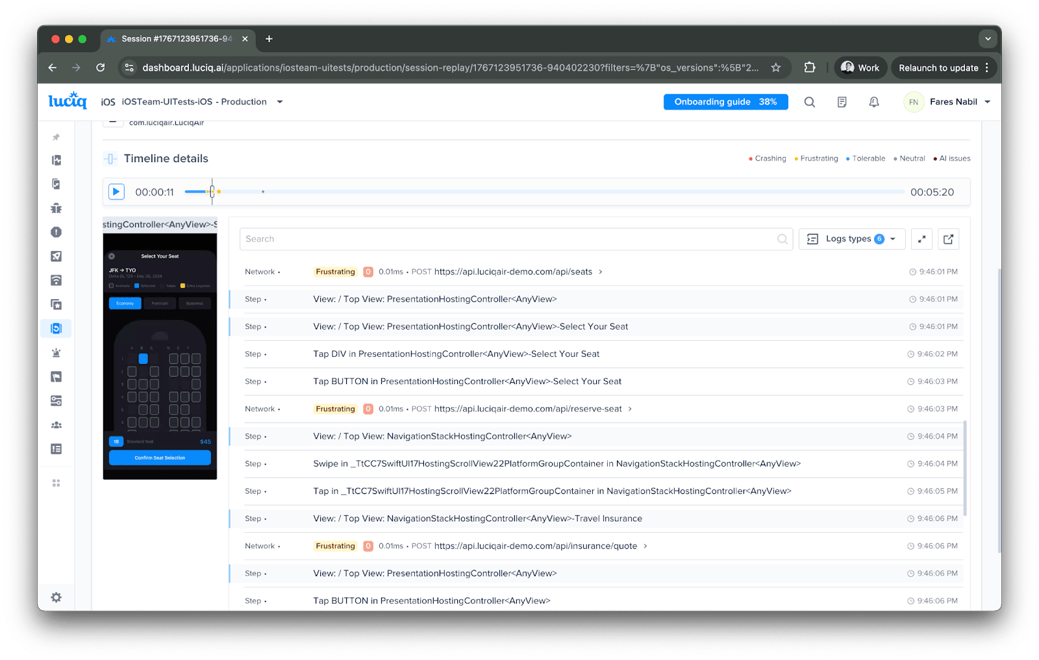This screenshot has width=1039, height=660.
Task: Click the Frustrating tag on the reserve-seat row
Action: [335, 409]
